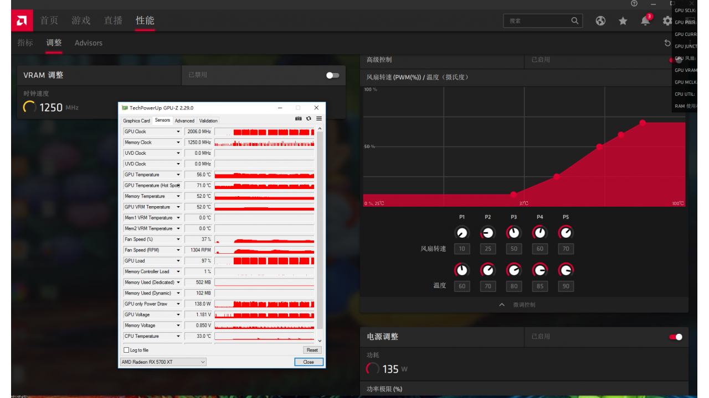Select the 性能 performance tab

tap(145, 20)
